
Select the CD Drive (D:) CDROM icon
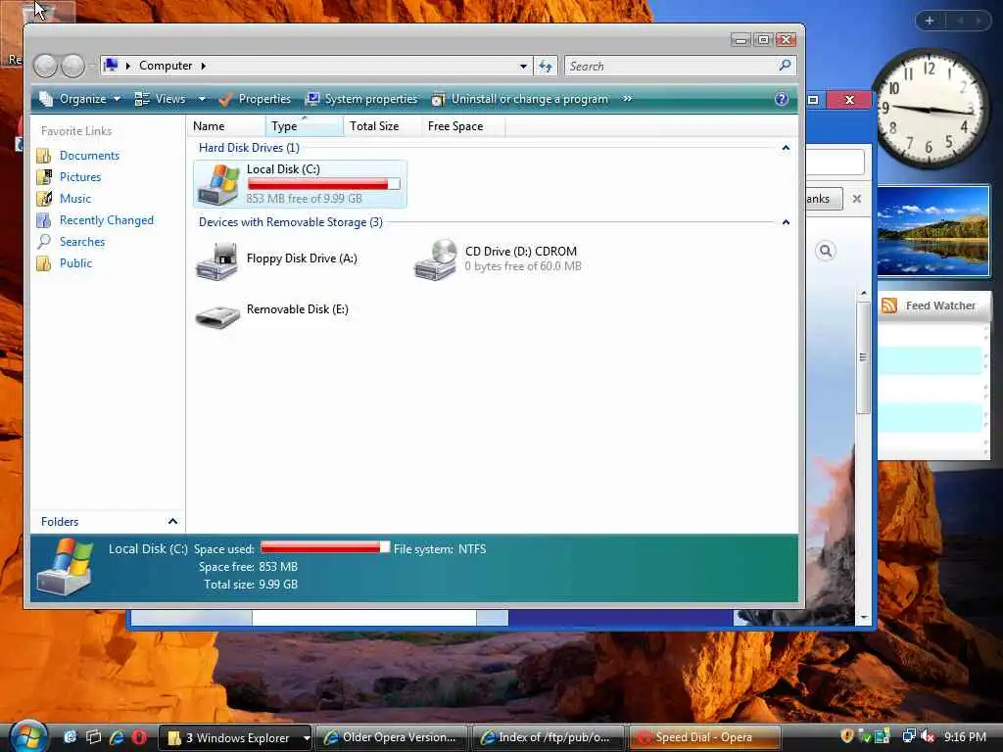pyautogui.click(x=436, y=259)
